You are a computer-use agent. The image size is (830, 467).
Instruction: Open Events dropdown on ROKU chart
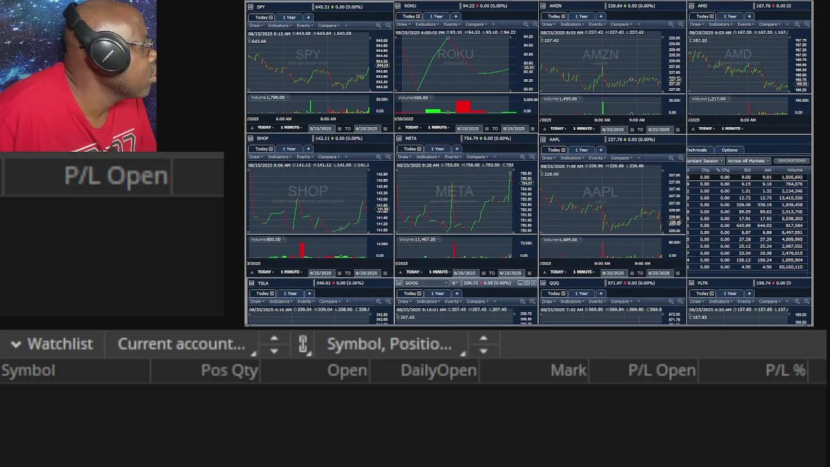pyautogui.click(x=452, y=24)
